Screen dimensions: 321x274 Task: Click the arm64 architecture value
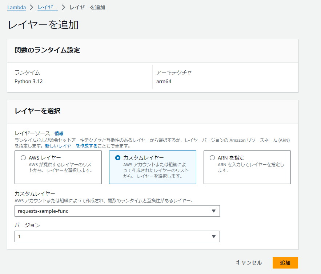(164, 82)
